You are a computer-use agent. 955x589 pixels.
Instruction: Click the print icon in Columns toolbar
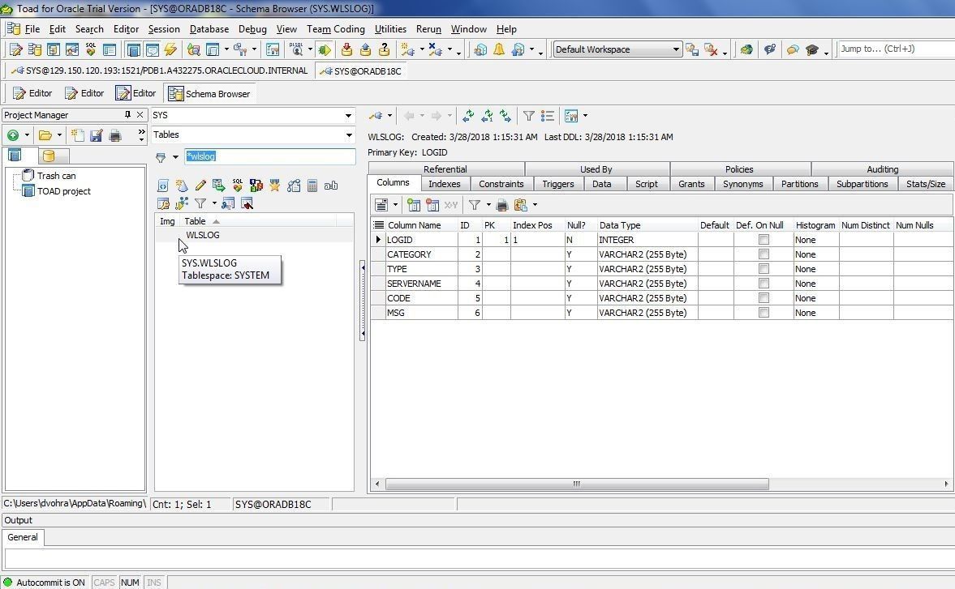pyautogui.click(x=502, y=205)
